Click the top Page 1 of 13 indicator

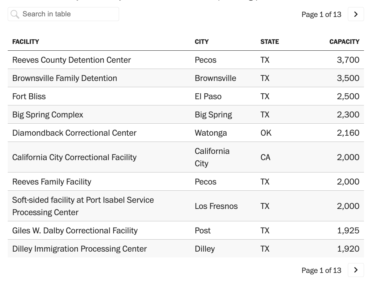click(x=321, y=15)
